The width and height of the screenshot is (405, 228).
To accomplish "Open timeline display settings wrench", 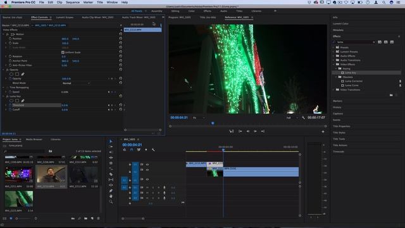I will [153, 149].
